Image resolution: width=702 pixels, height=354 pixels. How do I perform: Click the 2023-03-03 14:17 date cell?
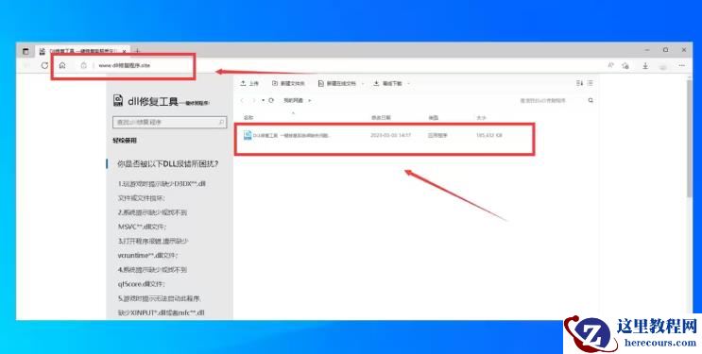(391, 135)
